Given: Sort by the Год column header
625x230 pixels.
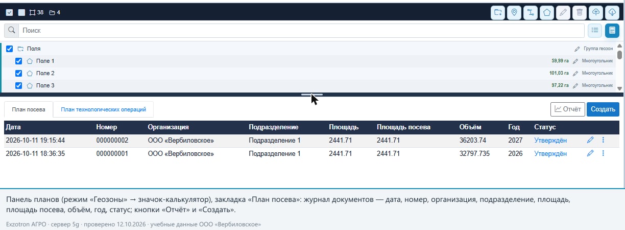Looking at the screenshot, I should [514, 127].
